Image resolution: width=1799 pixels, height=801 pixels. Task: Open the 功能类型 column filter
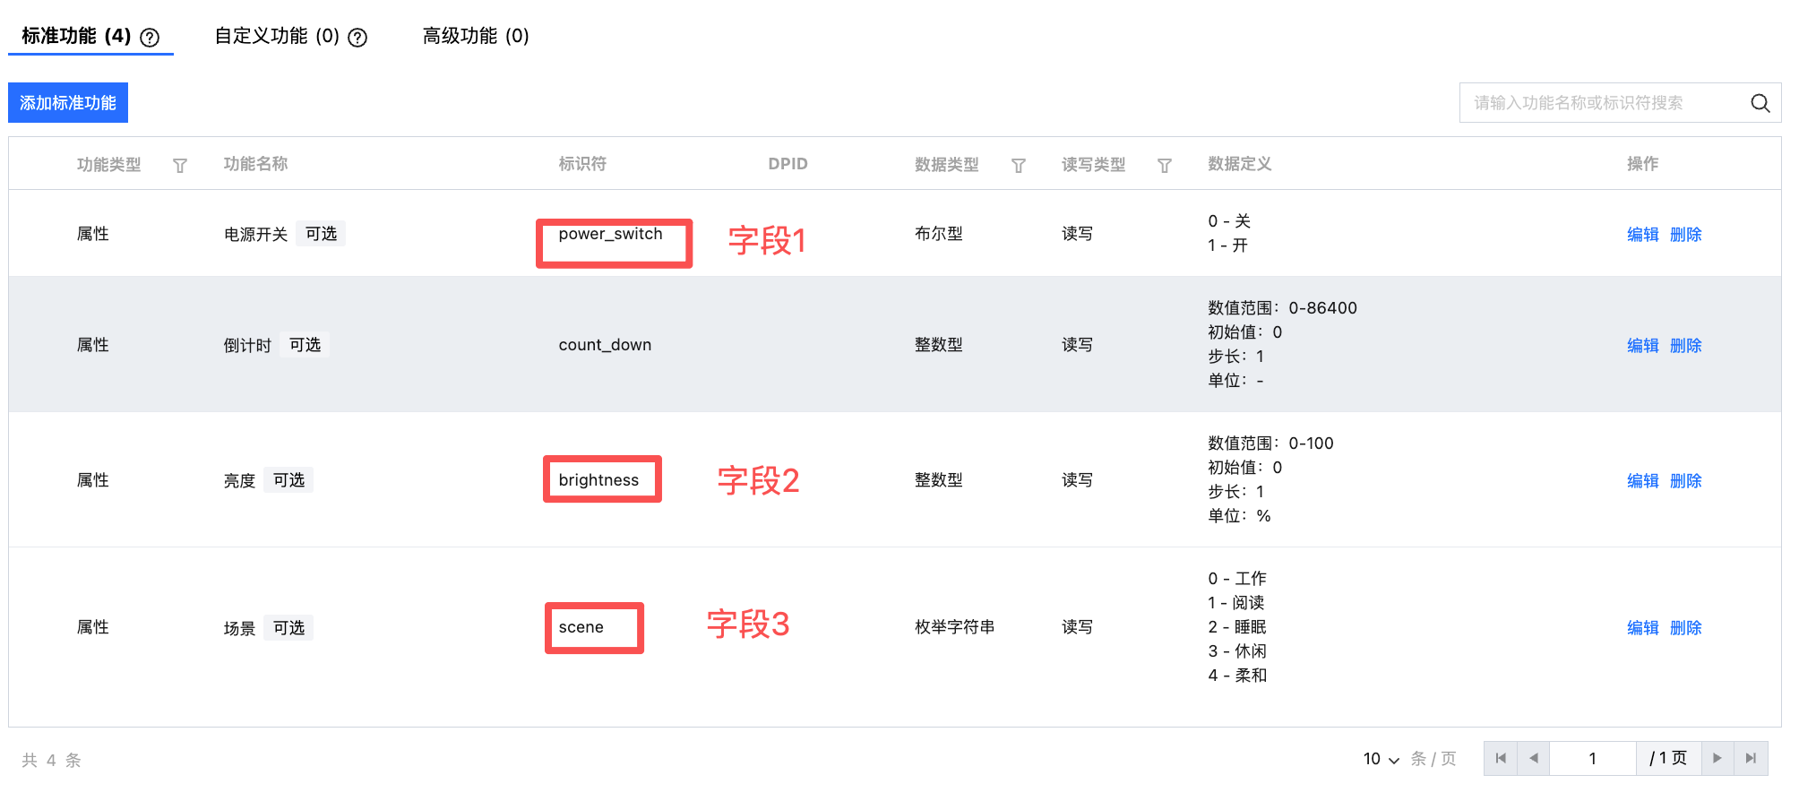(x=180, y=166)
